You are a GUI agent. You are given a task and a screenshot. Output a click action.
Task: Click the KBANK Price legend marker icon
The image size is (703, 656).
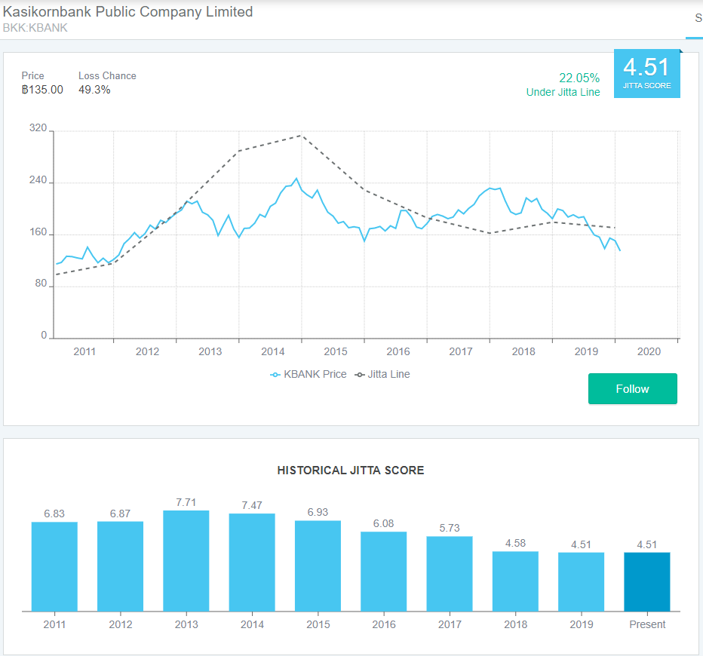pos(275,375)
